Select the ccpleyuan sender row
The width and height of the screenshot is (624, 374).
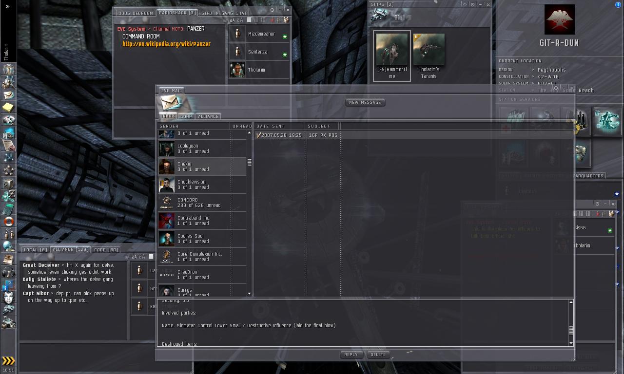[x=202, y=149]
